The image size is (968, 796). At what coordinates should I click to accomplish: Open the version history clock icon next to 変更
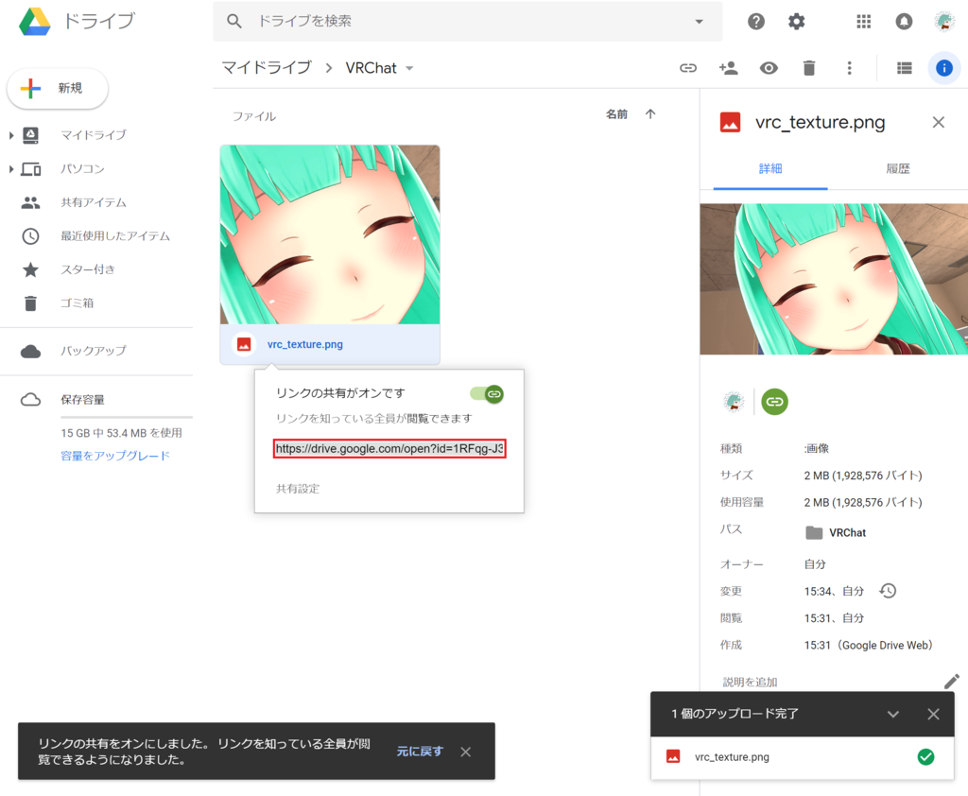tap(885, 591)
